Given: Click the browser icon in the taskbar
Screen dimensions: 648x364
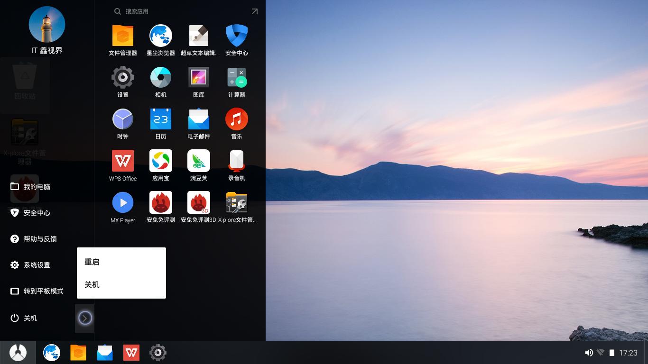Looking at the screenshot, I should pos(52,353).
